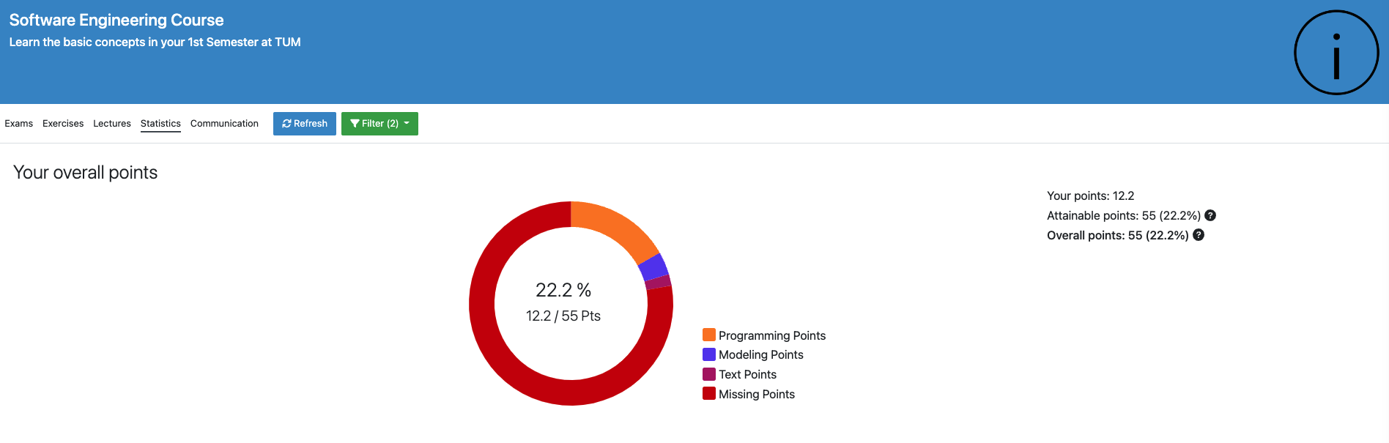Click the orange Programming Points legend swatch
1389x443 pixels.
[x=709, y=335]
